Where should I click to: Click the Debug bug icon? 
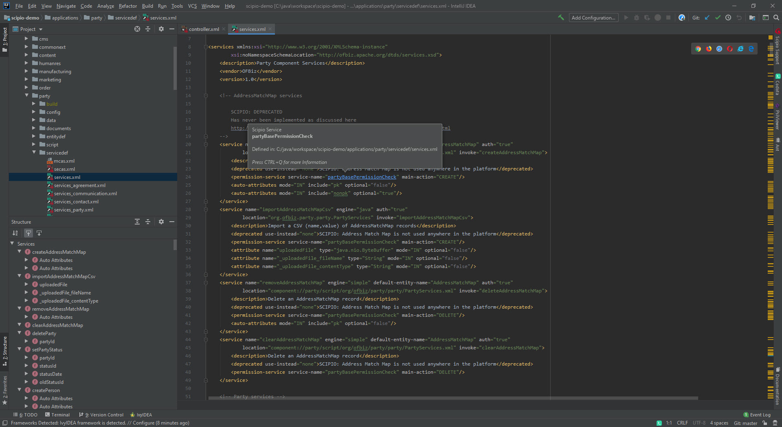tap(637, 17)
